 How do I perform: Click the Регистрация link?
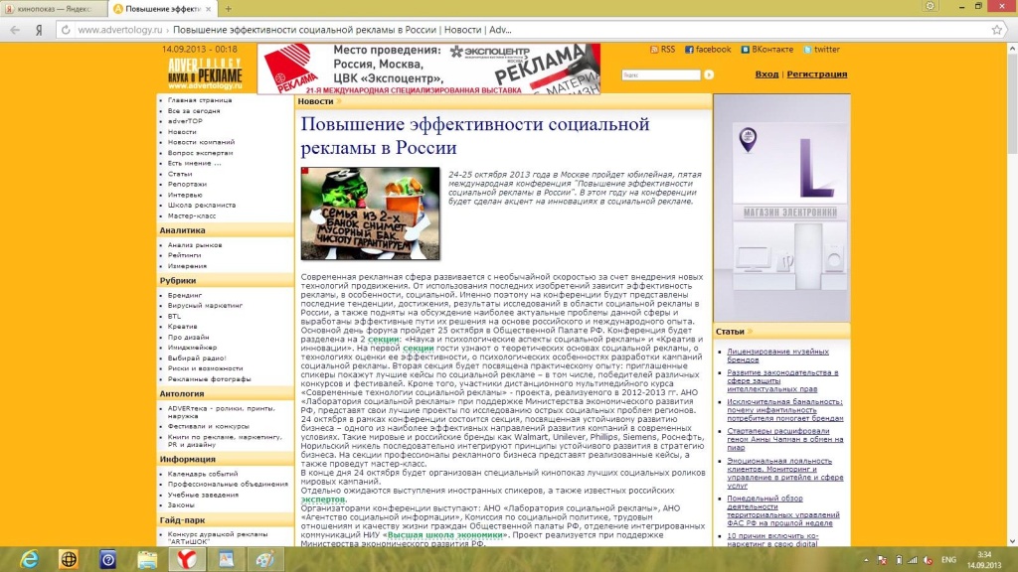(817, 73)
